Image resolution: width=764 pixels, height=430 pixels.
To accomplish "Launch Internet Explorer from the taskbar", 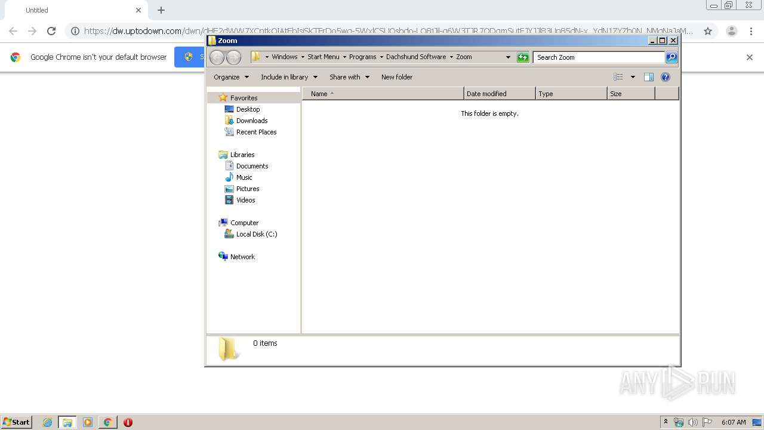I will 48,422.
